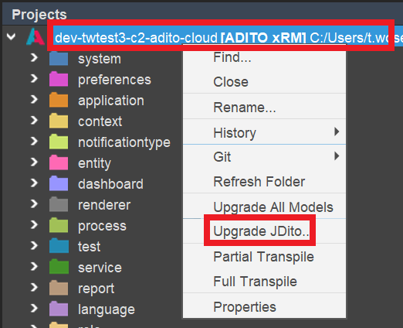Collapse the dev-twtest3 project root node
Viewport: 403px width, 328px height.
point(11,37)
